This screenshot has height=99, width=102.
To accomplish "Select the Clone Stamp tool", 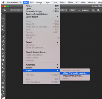I will point(3,49).
